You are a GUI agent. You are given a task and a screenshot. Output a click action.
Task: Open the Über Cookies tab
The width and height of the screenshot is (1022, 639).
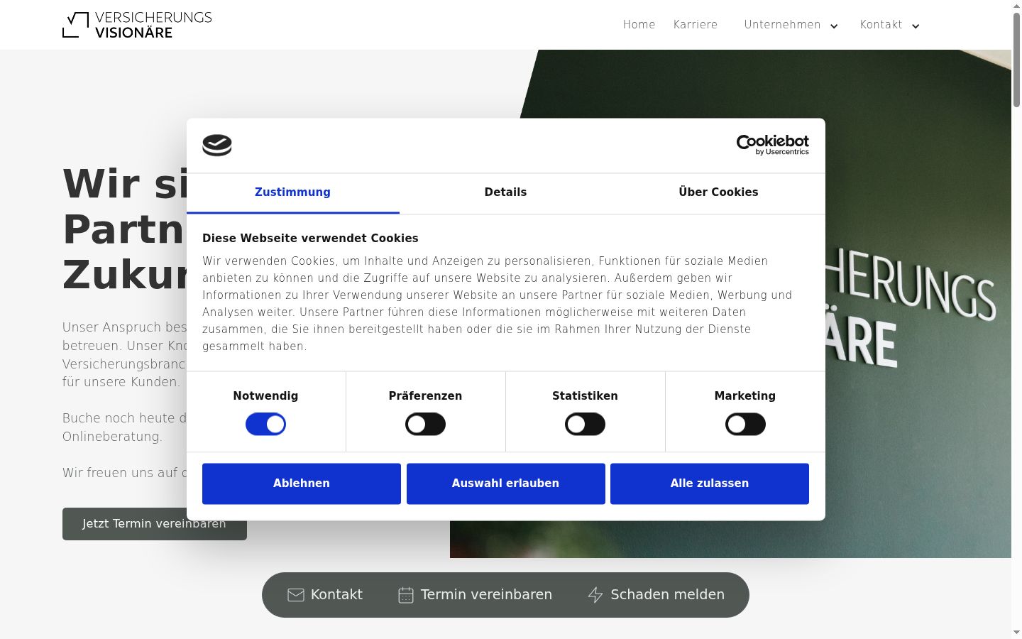[x=718, y=193]
